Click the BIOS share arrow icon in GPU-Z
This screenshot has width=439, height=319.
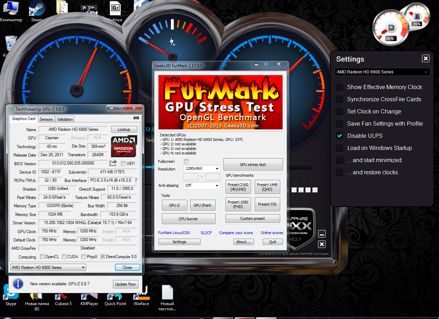pyautogui.click(x=113, y=163)
